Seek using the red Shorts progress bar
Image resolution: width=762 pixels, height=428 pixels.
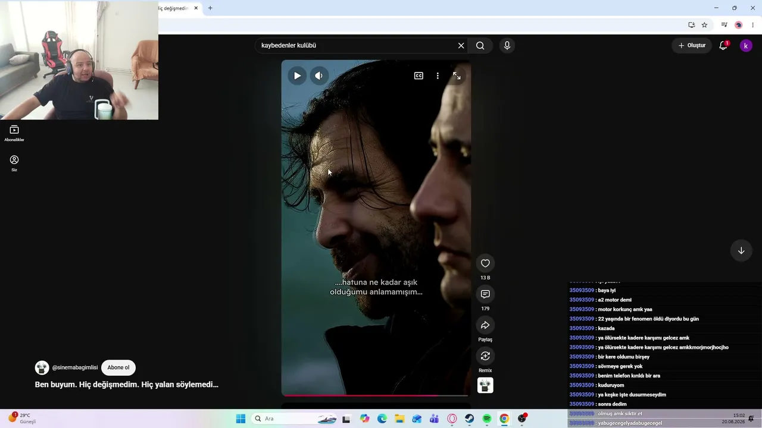376,395
